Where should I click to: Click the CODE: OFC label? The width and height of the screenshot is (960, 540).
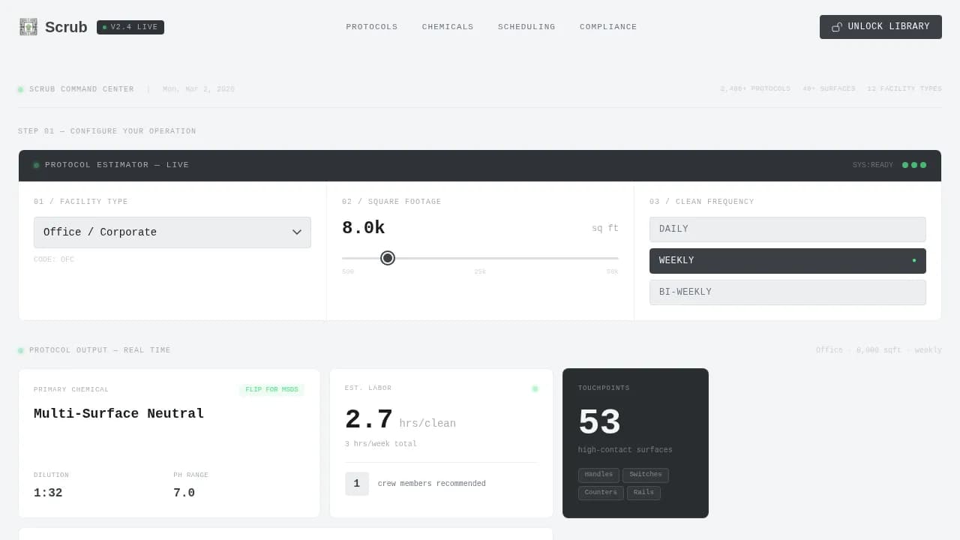pos(54,259)
